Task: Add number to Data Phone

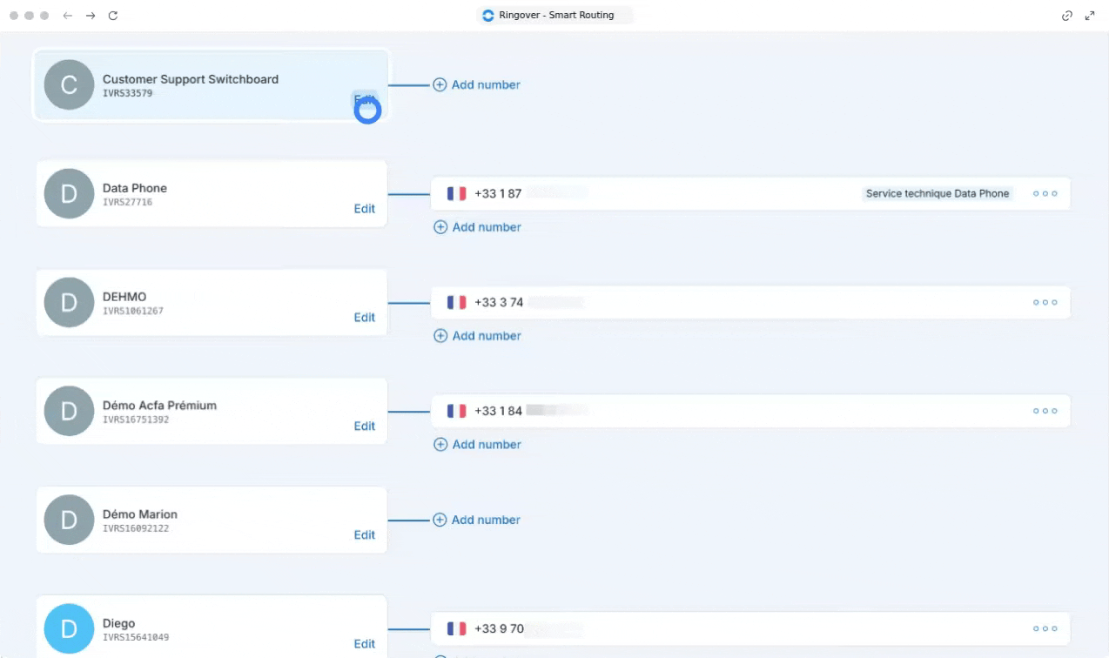Action: tap(477, 227)
